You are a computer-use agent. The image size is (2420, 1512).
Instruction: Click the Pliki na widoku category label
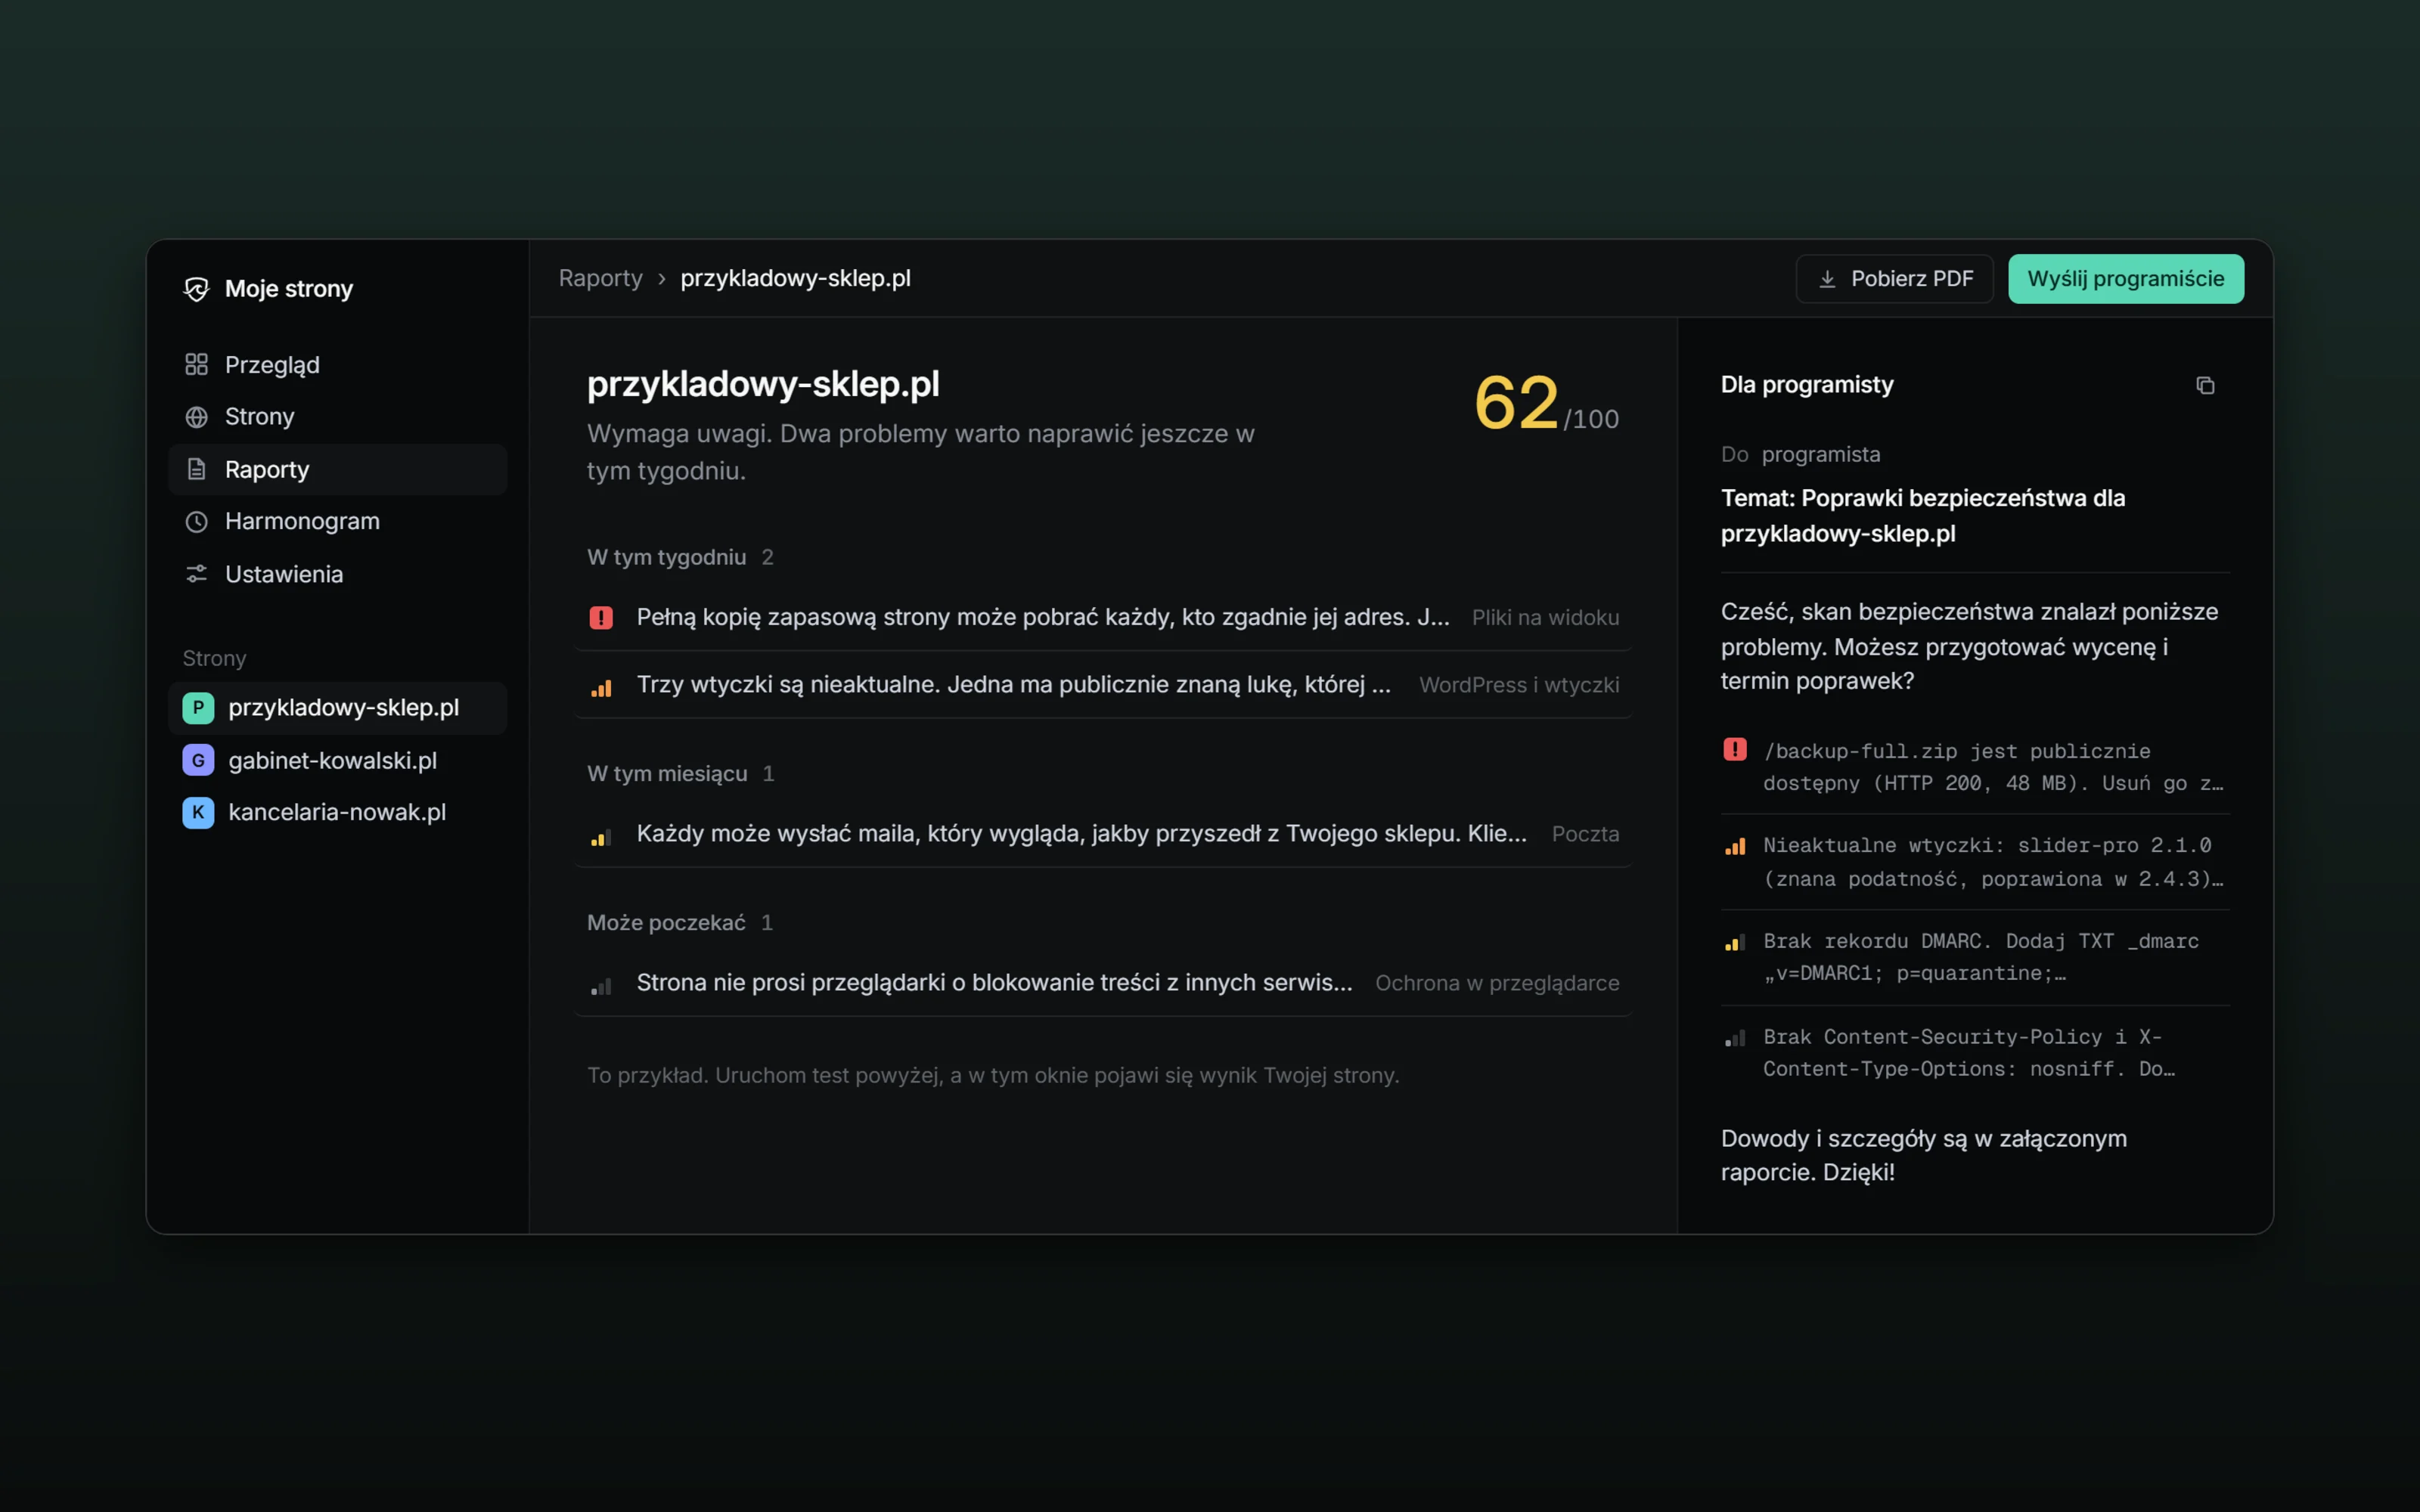pyautogui.click(x=1545, y=618)
